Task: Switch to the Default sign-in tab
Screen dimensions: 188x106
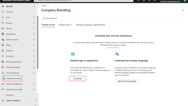Action: click(x=65, y=25)
